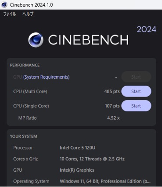Image resolution: width=162 pixels, height=187 pixels.
Task: Click the disabled GPU Start button
Action: (136, 77)
